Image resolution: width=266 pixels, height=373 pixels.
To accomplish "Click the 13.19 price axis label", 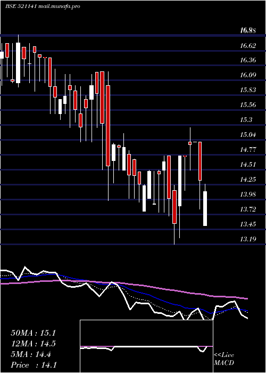I will [248, 239].
